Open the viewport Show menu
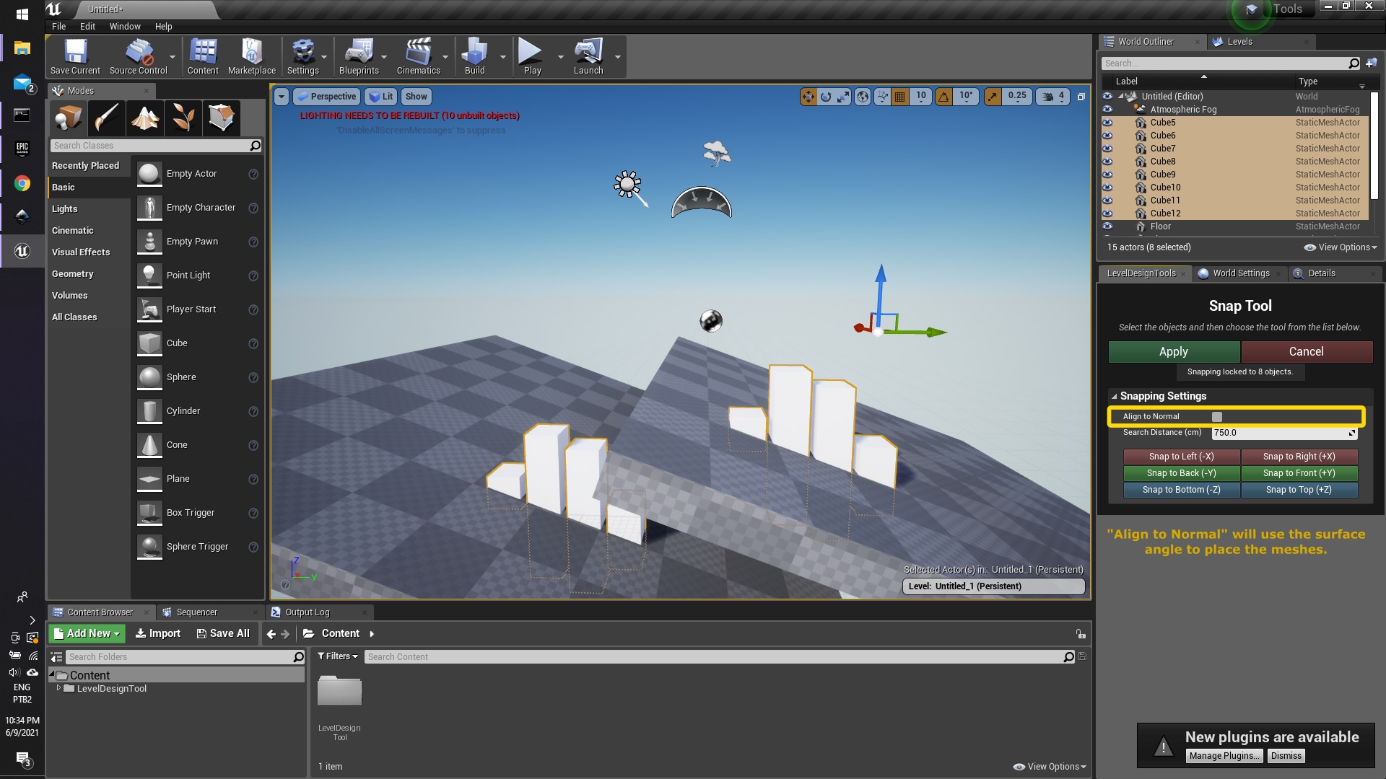The height and width of the screenshot is (779, 1386). point(416,96)
